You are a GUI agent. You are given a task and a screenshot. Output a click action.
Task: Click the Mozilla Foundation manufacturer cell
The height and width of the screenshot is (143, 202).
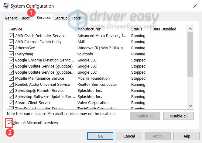(94, 78)
